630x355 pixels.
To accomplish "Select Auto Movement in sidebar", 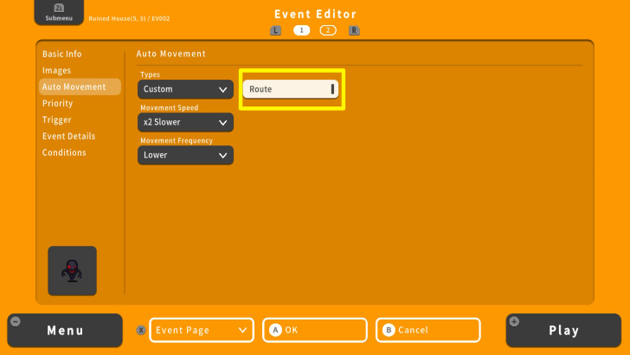I will pos(80,87).
